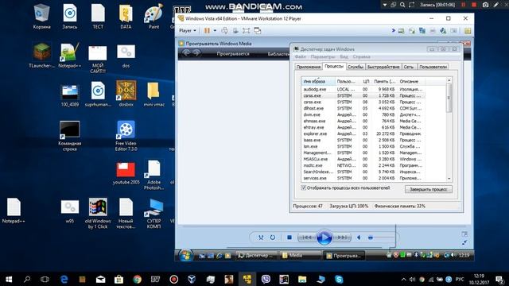This screenshot has height=286, width=509.
Task: Select the audiodg.exe process row
Action: (363, 89)
